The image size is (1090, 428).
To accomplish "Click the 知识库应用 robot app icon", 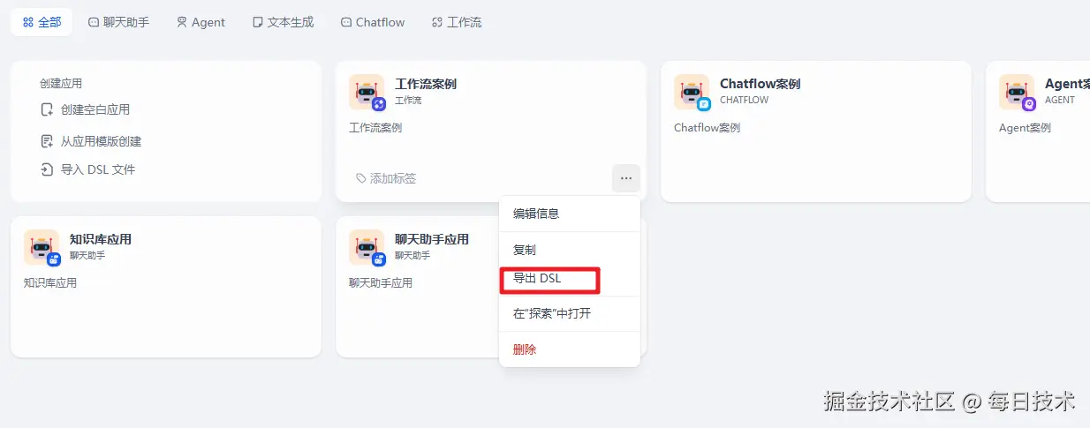I will click(41, 247).
